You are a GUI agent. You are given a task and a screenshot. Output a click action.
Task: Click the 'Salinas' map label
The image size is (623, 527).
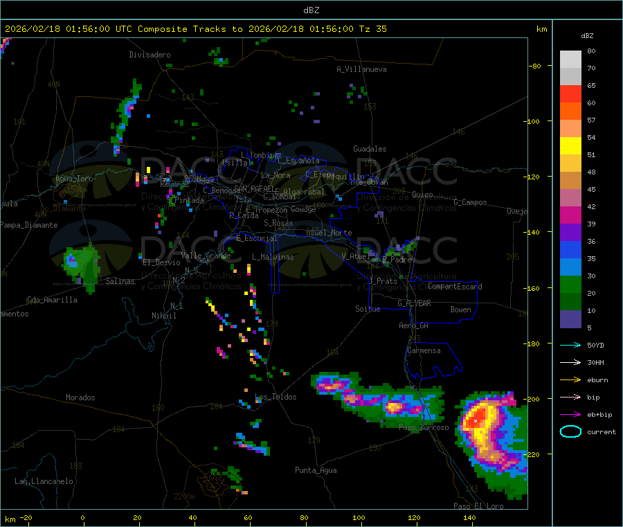tap(120, 281)
